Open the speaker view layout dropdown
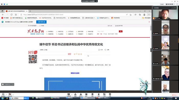Screen dimensions: 179x100 pos(170,4)
